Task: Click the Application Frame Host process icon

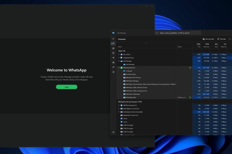Action: point(121,115)
